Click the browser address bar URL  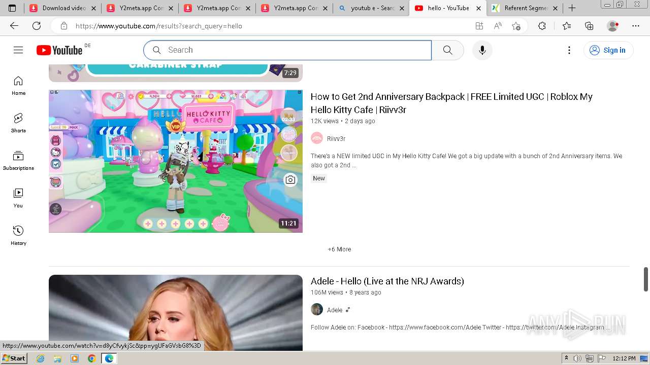(x=159, y=26)
